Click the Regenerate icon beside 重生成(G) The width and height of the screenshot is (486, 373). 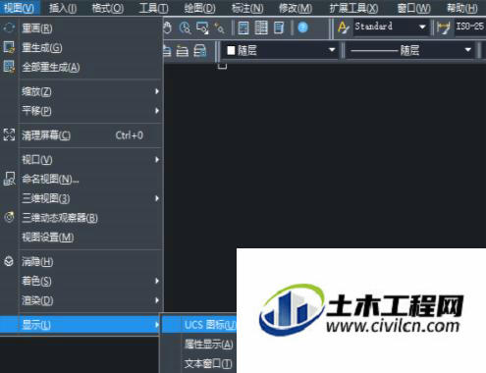pyautogui.click(x=9, y=47)
